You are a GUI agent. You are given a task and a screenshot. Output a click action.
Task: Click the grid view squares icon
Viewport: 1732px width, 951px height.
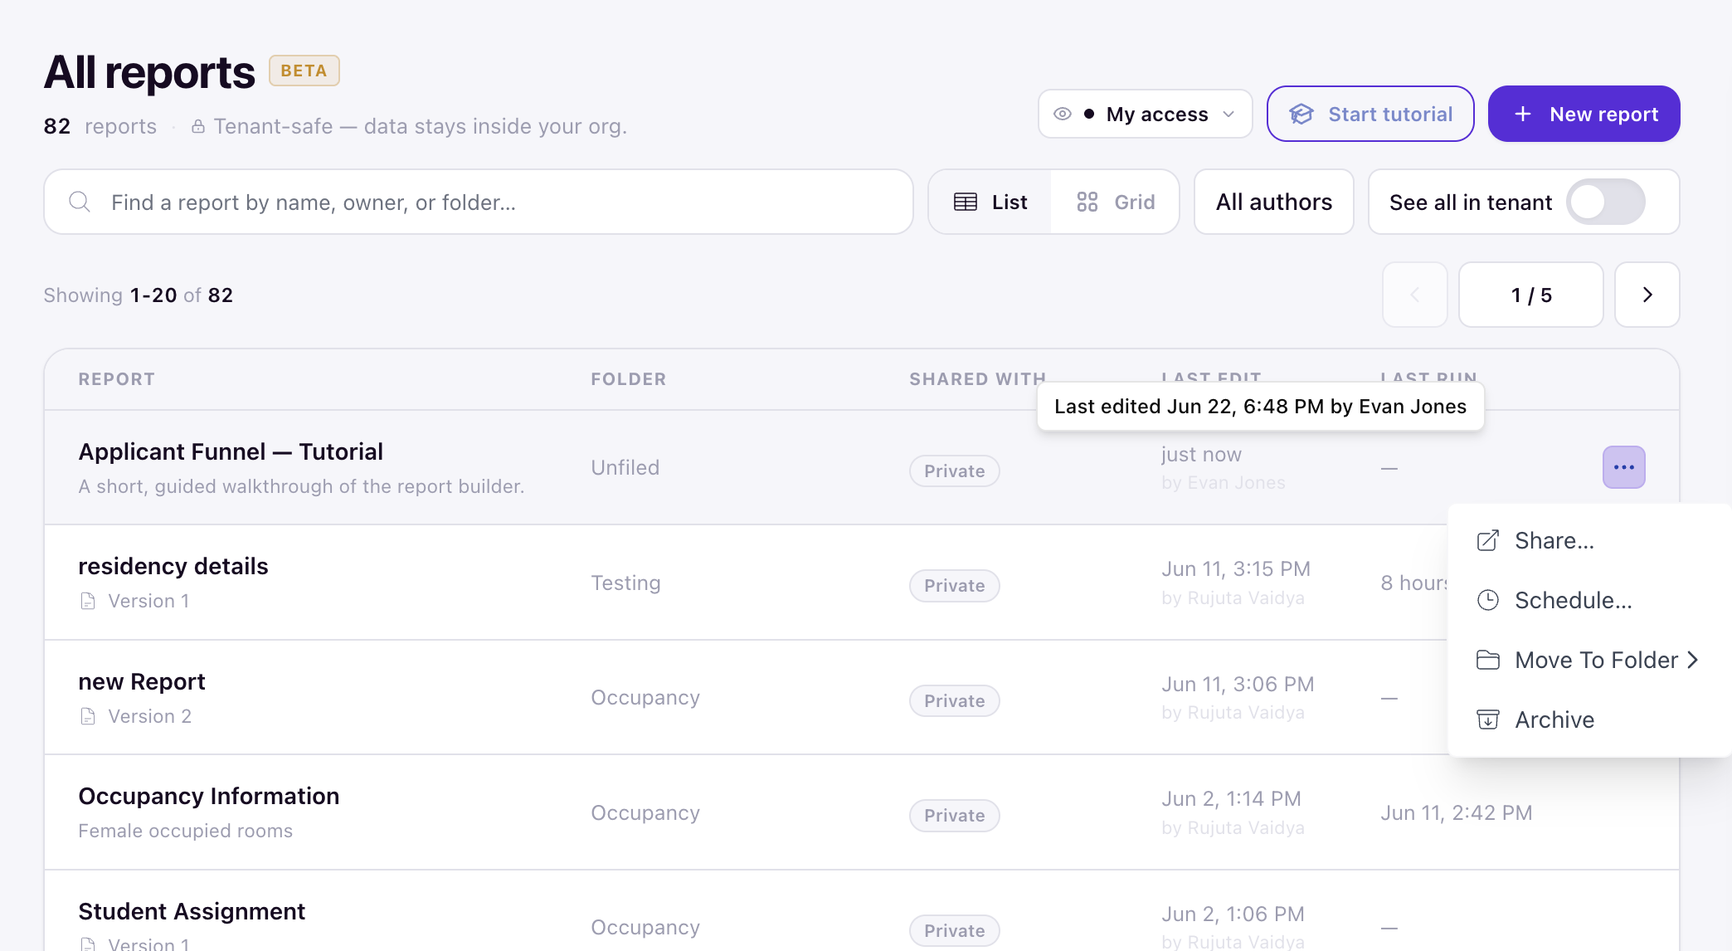[x=1087, y=202]
